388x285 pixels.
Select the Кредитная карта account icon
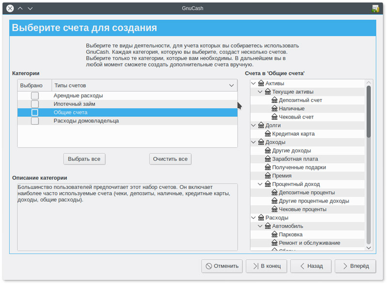pos(268,134)
